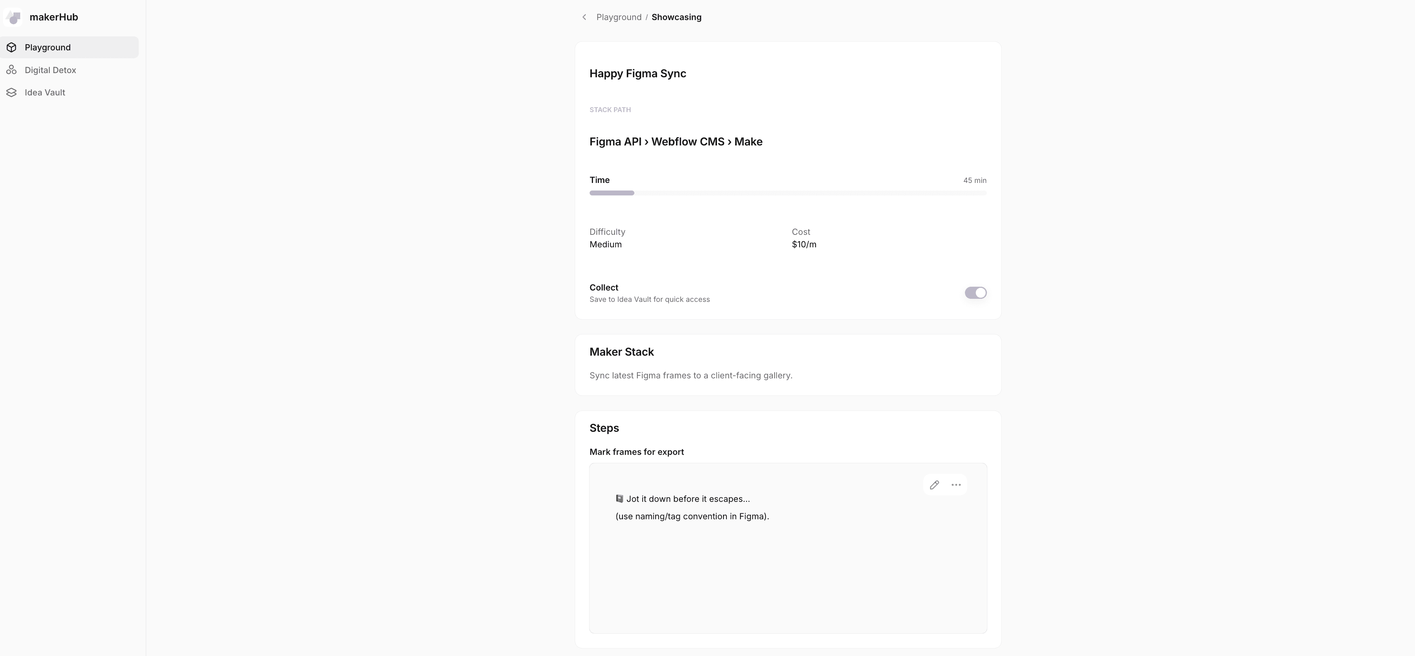Select Playground label in the sidebar
Viewport: 1415px width, 656px height.
48,47
